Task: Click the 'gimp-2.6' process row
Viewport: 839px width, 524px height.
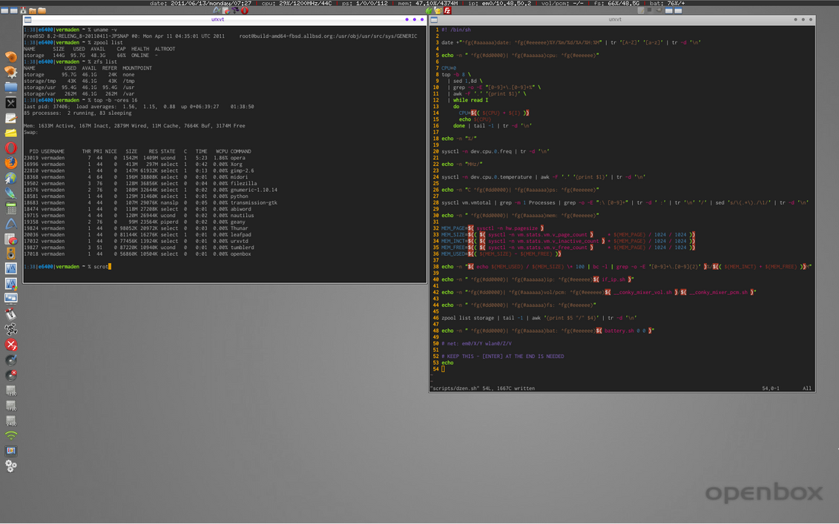Action: click(139, 170)
